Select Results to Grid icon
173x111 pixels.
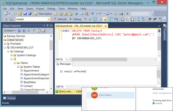pyautogui.click(x=127, y=19)
